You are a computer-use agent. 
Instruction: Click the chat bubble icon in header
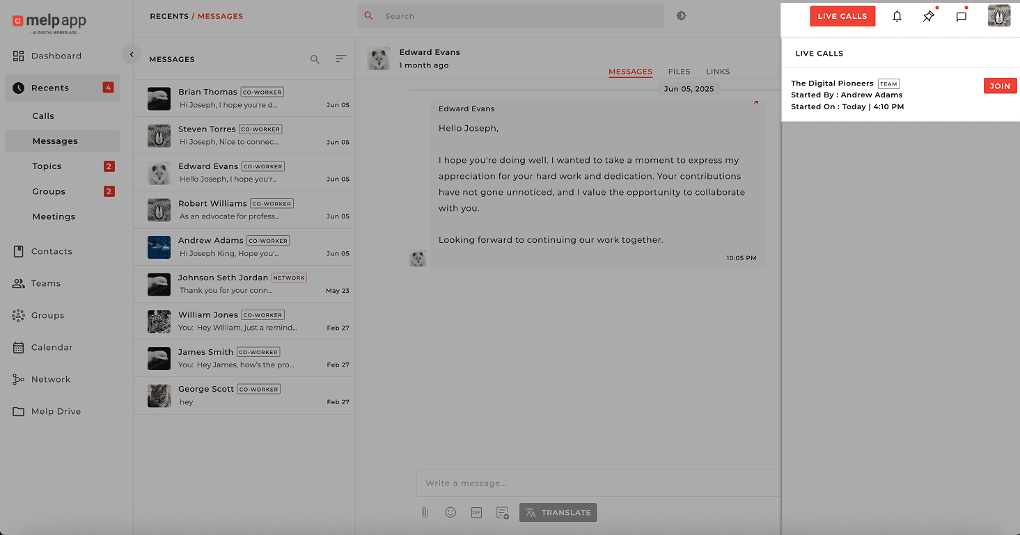(961, 17)
